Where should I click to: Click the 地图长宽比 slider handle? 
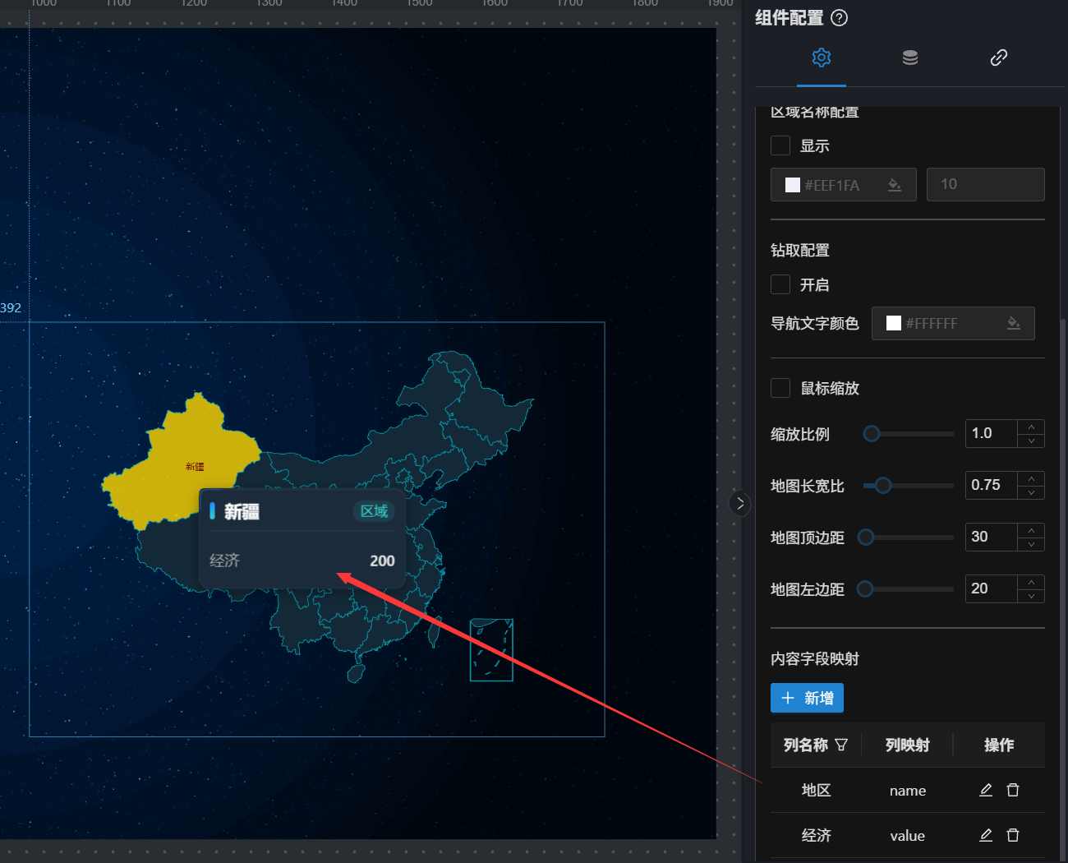tap(882, 486)
